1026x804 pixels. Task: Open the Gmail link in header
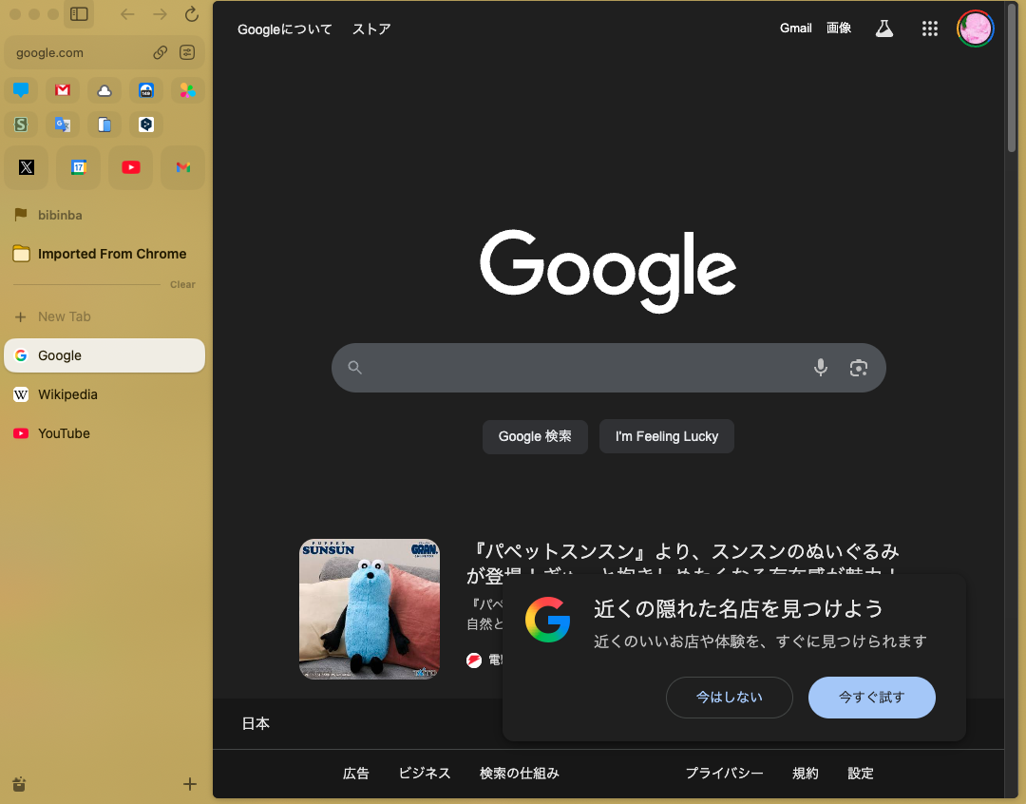(796, 29)
